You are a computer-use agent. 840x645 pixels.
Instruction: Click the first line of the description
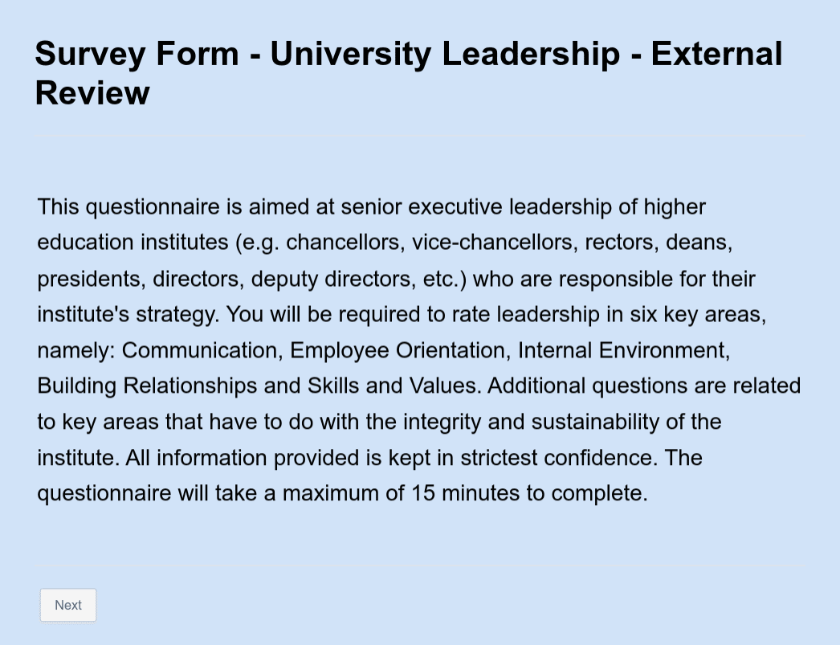pos(369,207)
